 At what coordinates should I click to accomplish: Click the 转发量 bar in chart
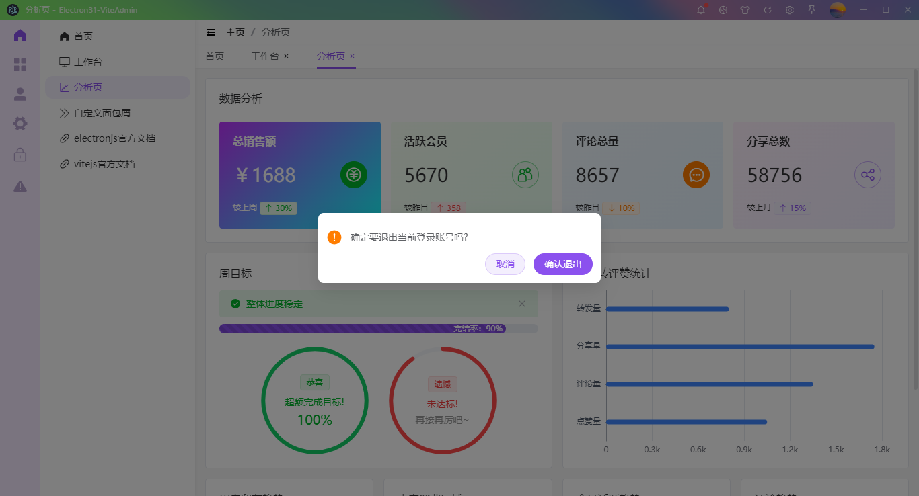[x=667, y=309]
